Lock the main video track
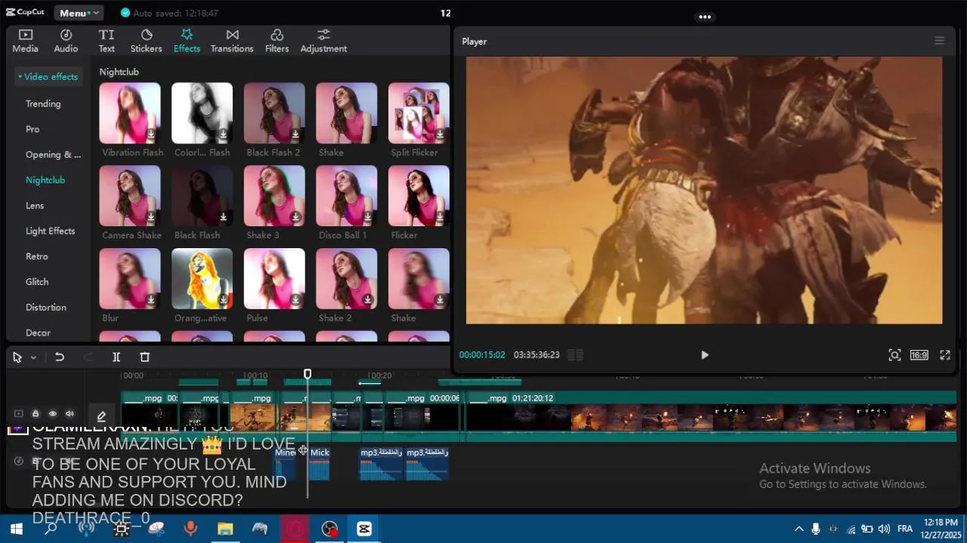The width and height of the screenshot is (967, 543). pyautogui.click(x=36, y=414)
